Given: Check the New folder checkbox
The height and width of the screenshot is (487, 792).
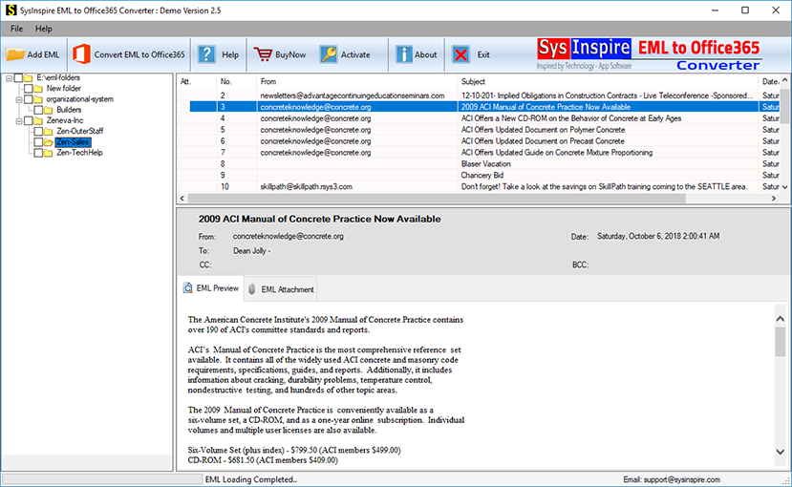Looking at the screenshot, I should pyautogui.click(x=29, y=88).
